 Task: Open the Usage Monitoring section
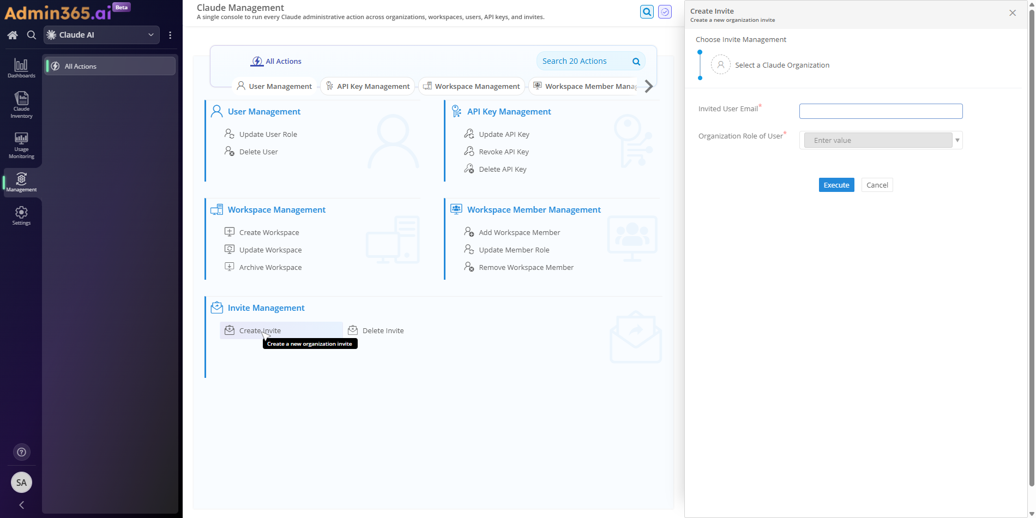21,145
